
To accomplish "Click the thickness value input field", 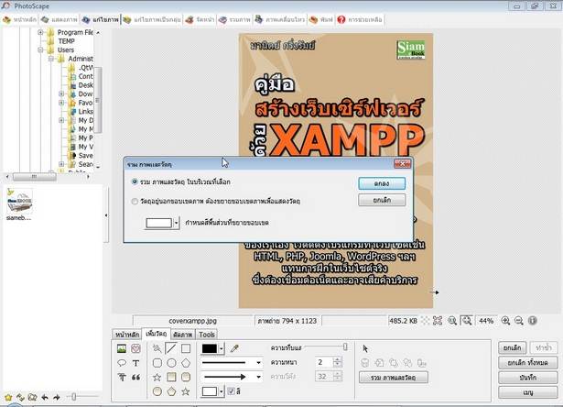I will [324, 362].
